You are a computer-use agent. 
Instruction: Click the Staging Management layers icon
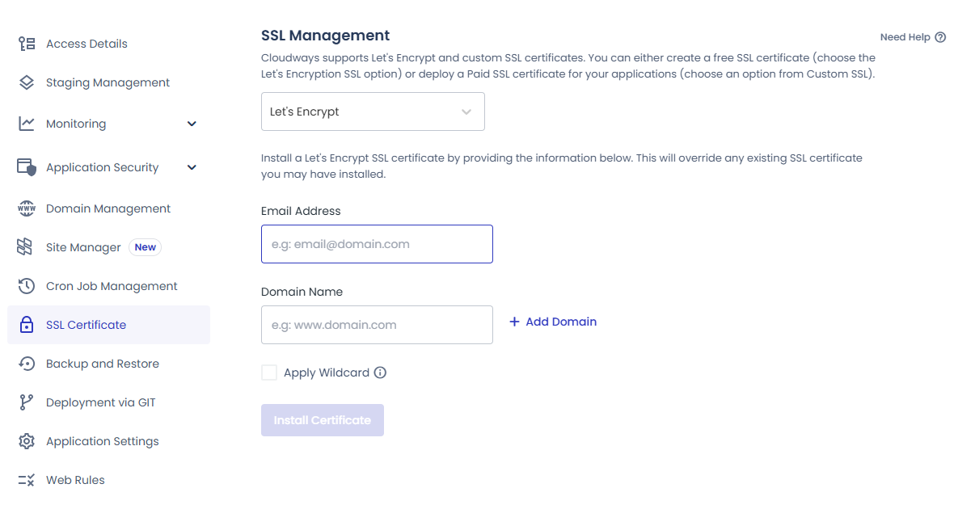(26, 82)
